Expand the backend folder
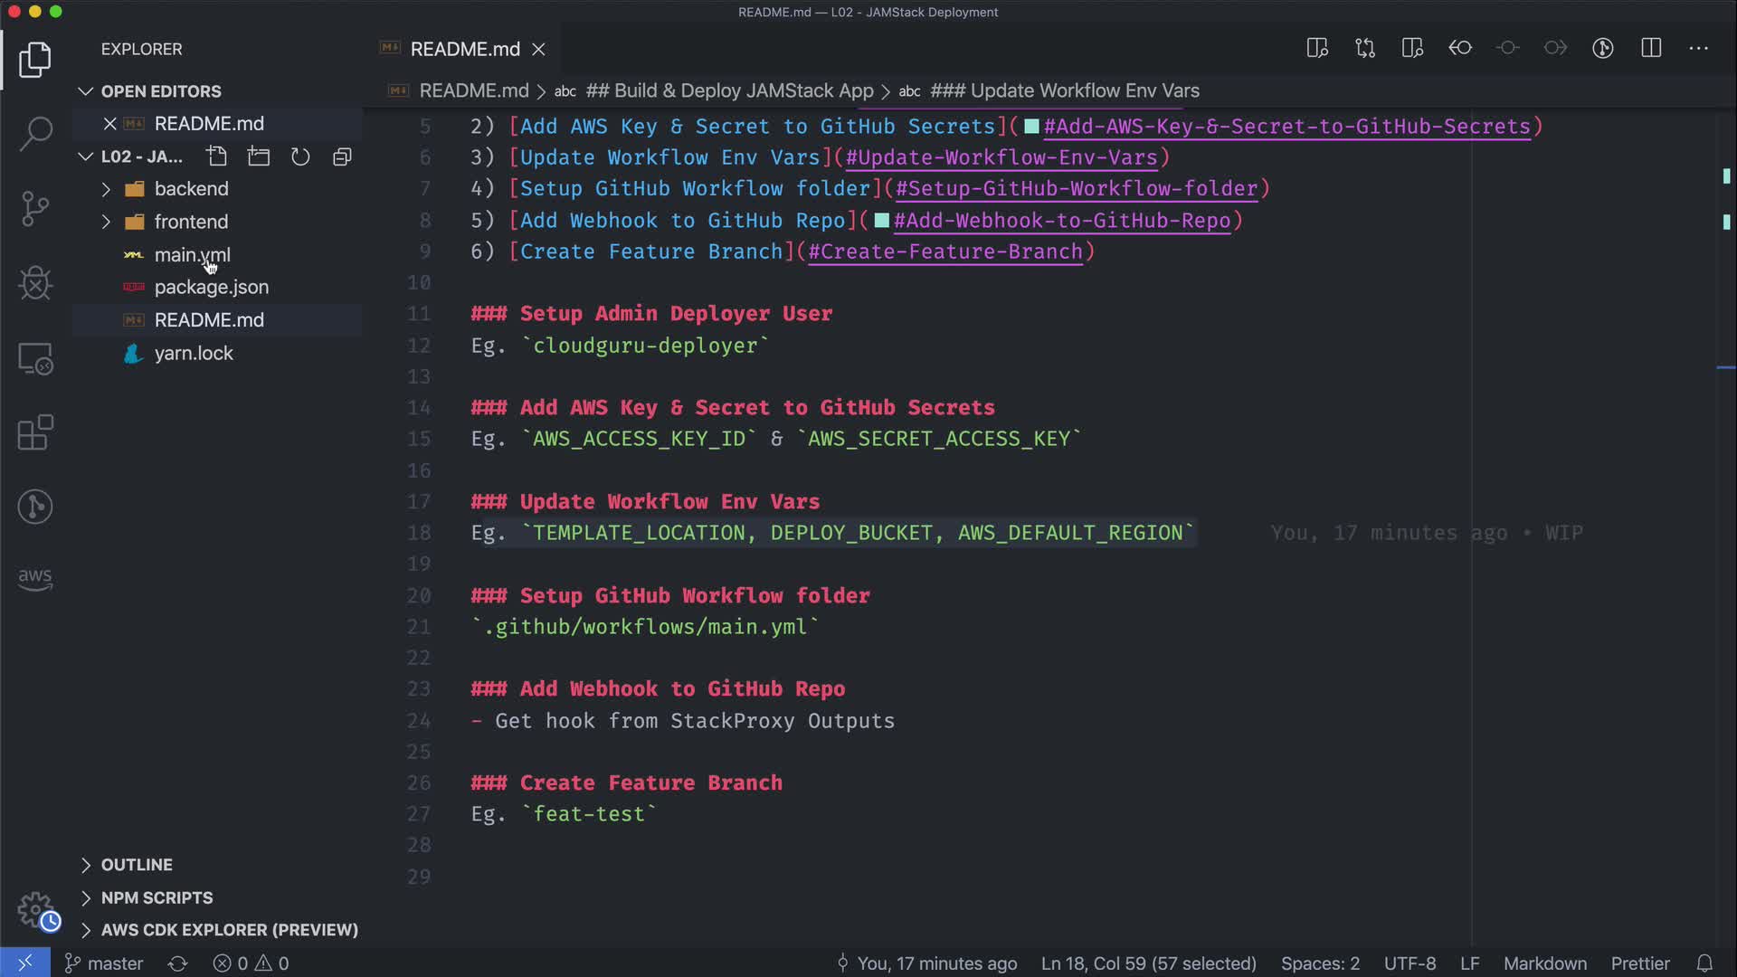Screen dimensions: 1737x977 coord(191,188)
